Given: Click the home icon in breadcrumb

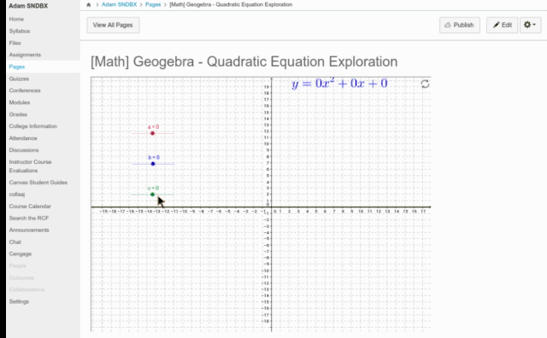Looking at the screenshot, I should click(89, 5).
